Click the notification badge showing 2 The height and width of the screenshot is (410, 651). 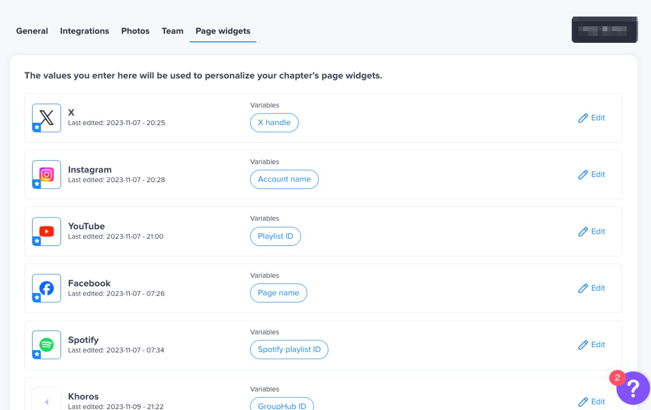click(x=617, y=377)
